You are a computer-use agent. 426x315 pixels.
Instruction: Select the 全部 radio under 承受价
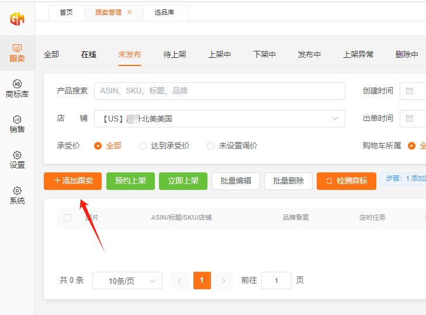(98, 146)
